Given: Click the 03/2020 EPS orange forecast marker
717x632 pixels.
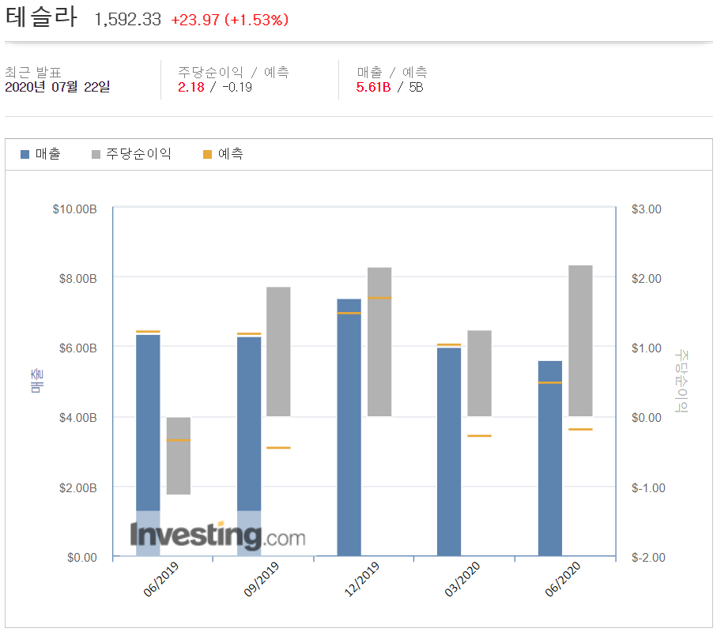Looking at the screenshot, I should coord(480,435).
